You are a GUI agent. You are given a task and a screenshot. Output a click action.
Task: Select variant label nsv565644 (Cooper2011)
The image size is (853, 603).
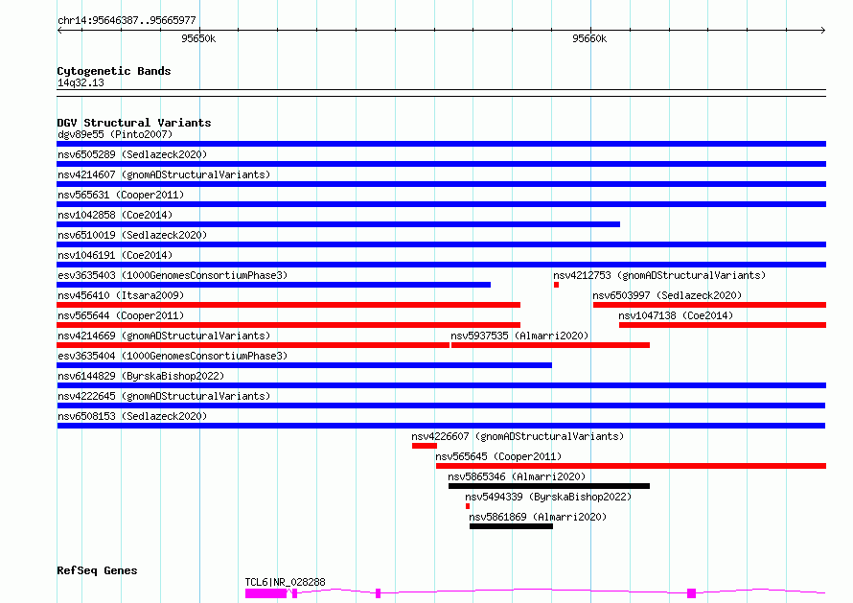(121, 315)
